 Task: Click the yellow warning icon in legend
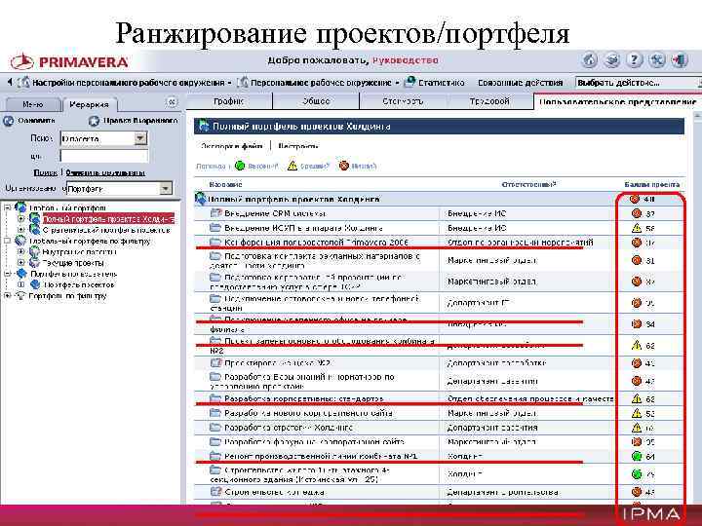pyautogui.click(x=292, y=166)
